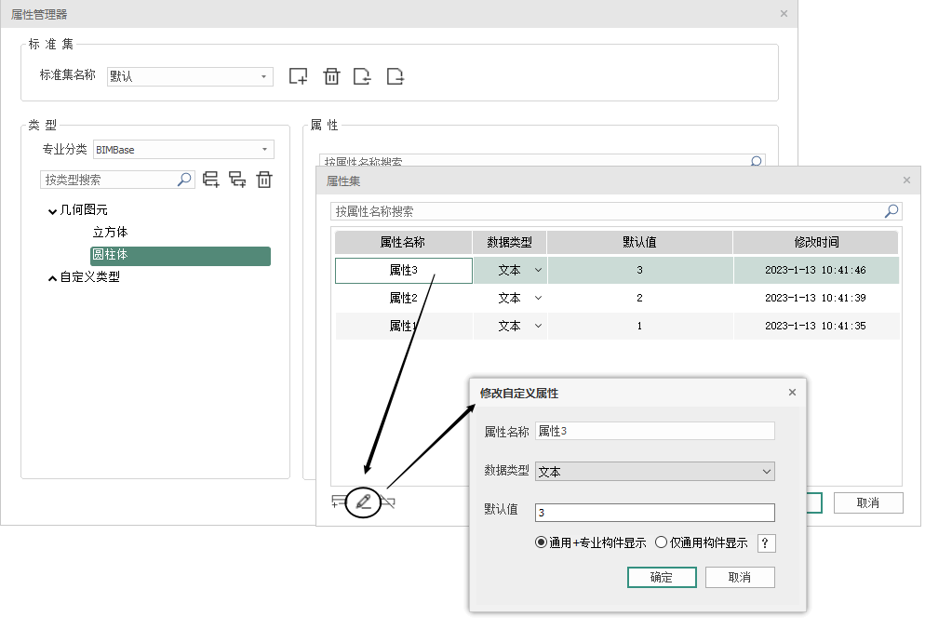Image resolution: width=925 pixels, height=629 pixels.
Task: Click the add sub-type icon in type panel
Action: (237, 180)
